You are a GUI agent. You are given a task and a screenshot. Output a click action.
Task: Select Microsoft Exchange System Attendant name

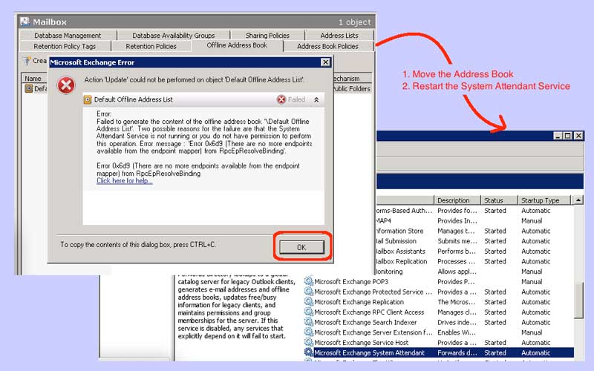click(369, 353)
